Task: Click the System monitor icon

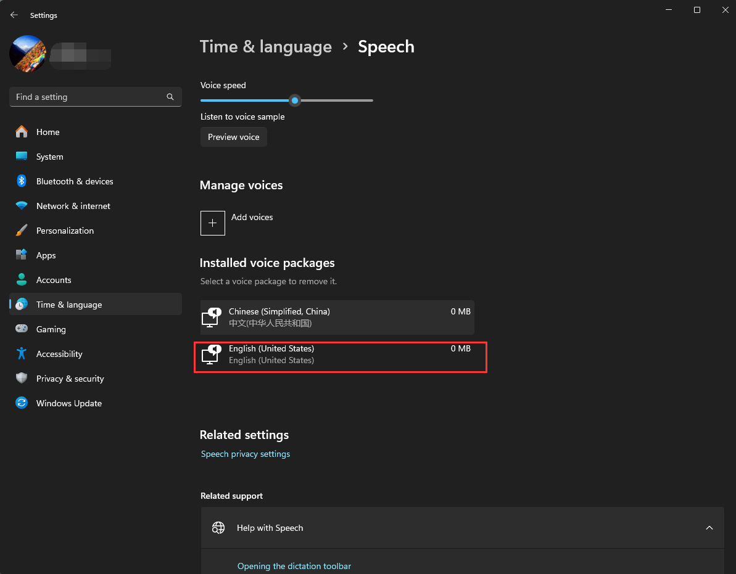Action: [x=22, y=156]
